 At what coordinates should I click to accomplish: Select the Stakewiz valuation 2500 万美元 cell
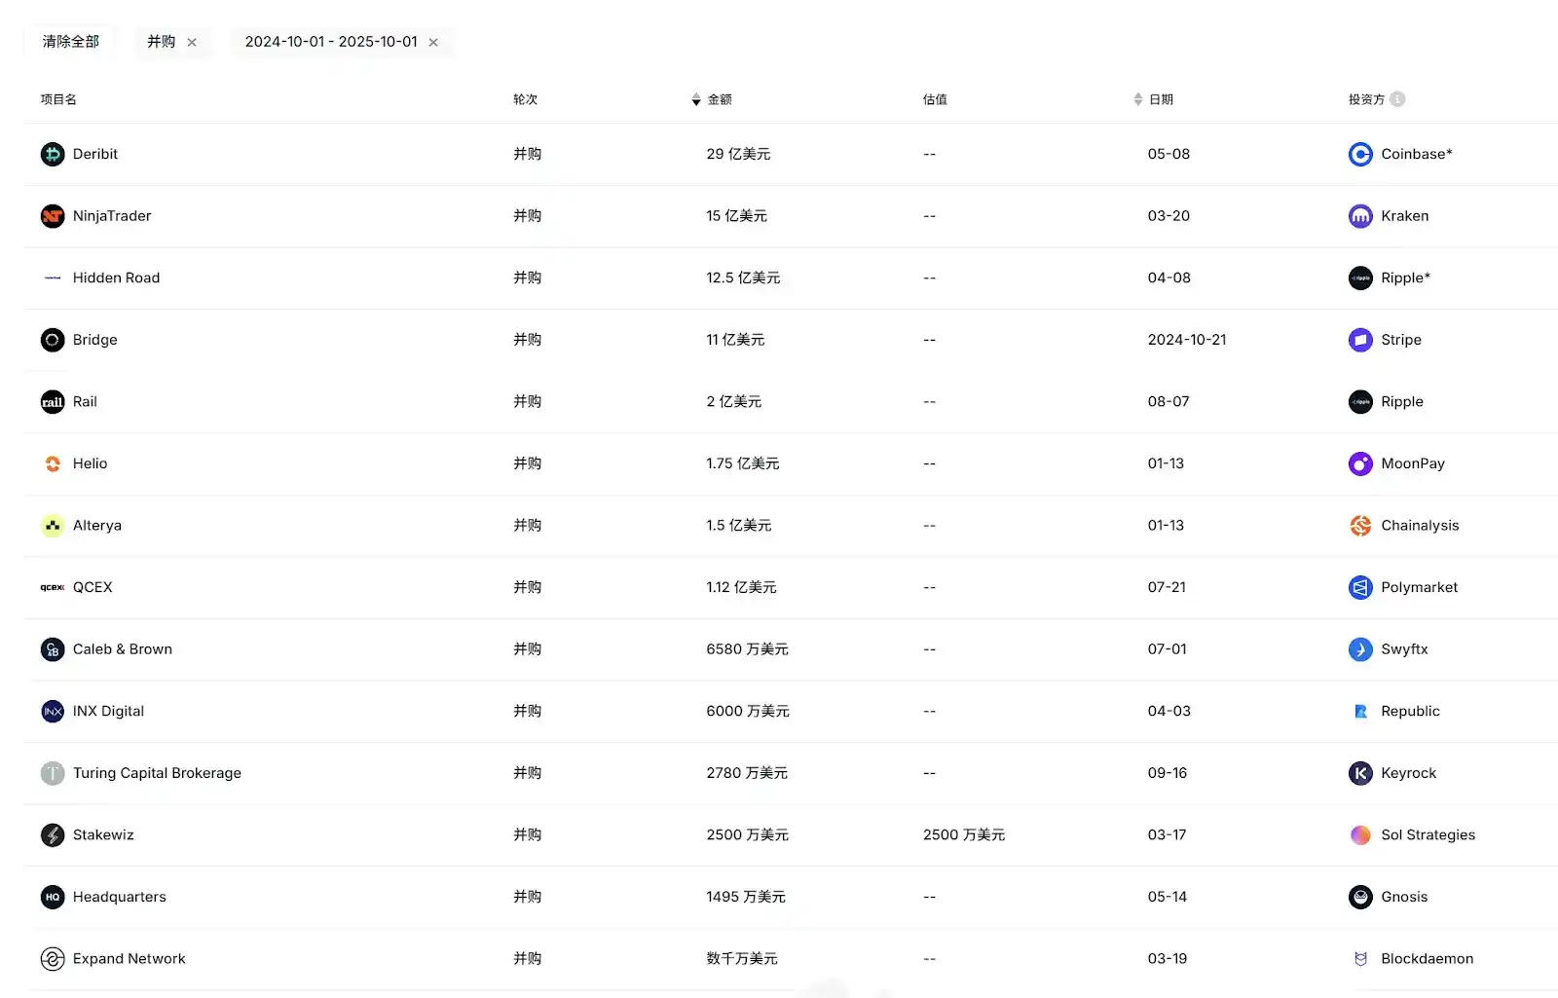pos(964,834)
